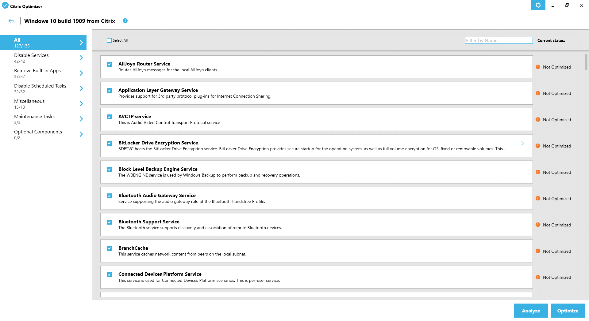Click Bluetooth Support Service description text

point(200,228)
